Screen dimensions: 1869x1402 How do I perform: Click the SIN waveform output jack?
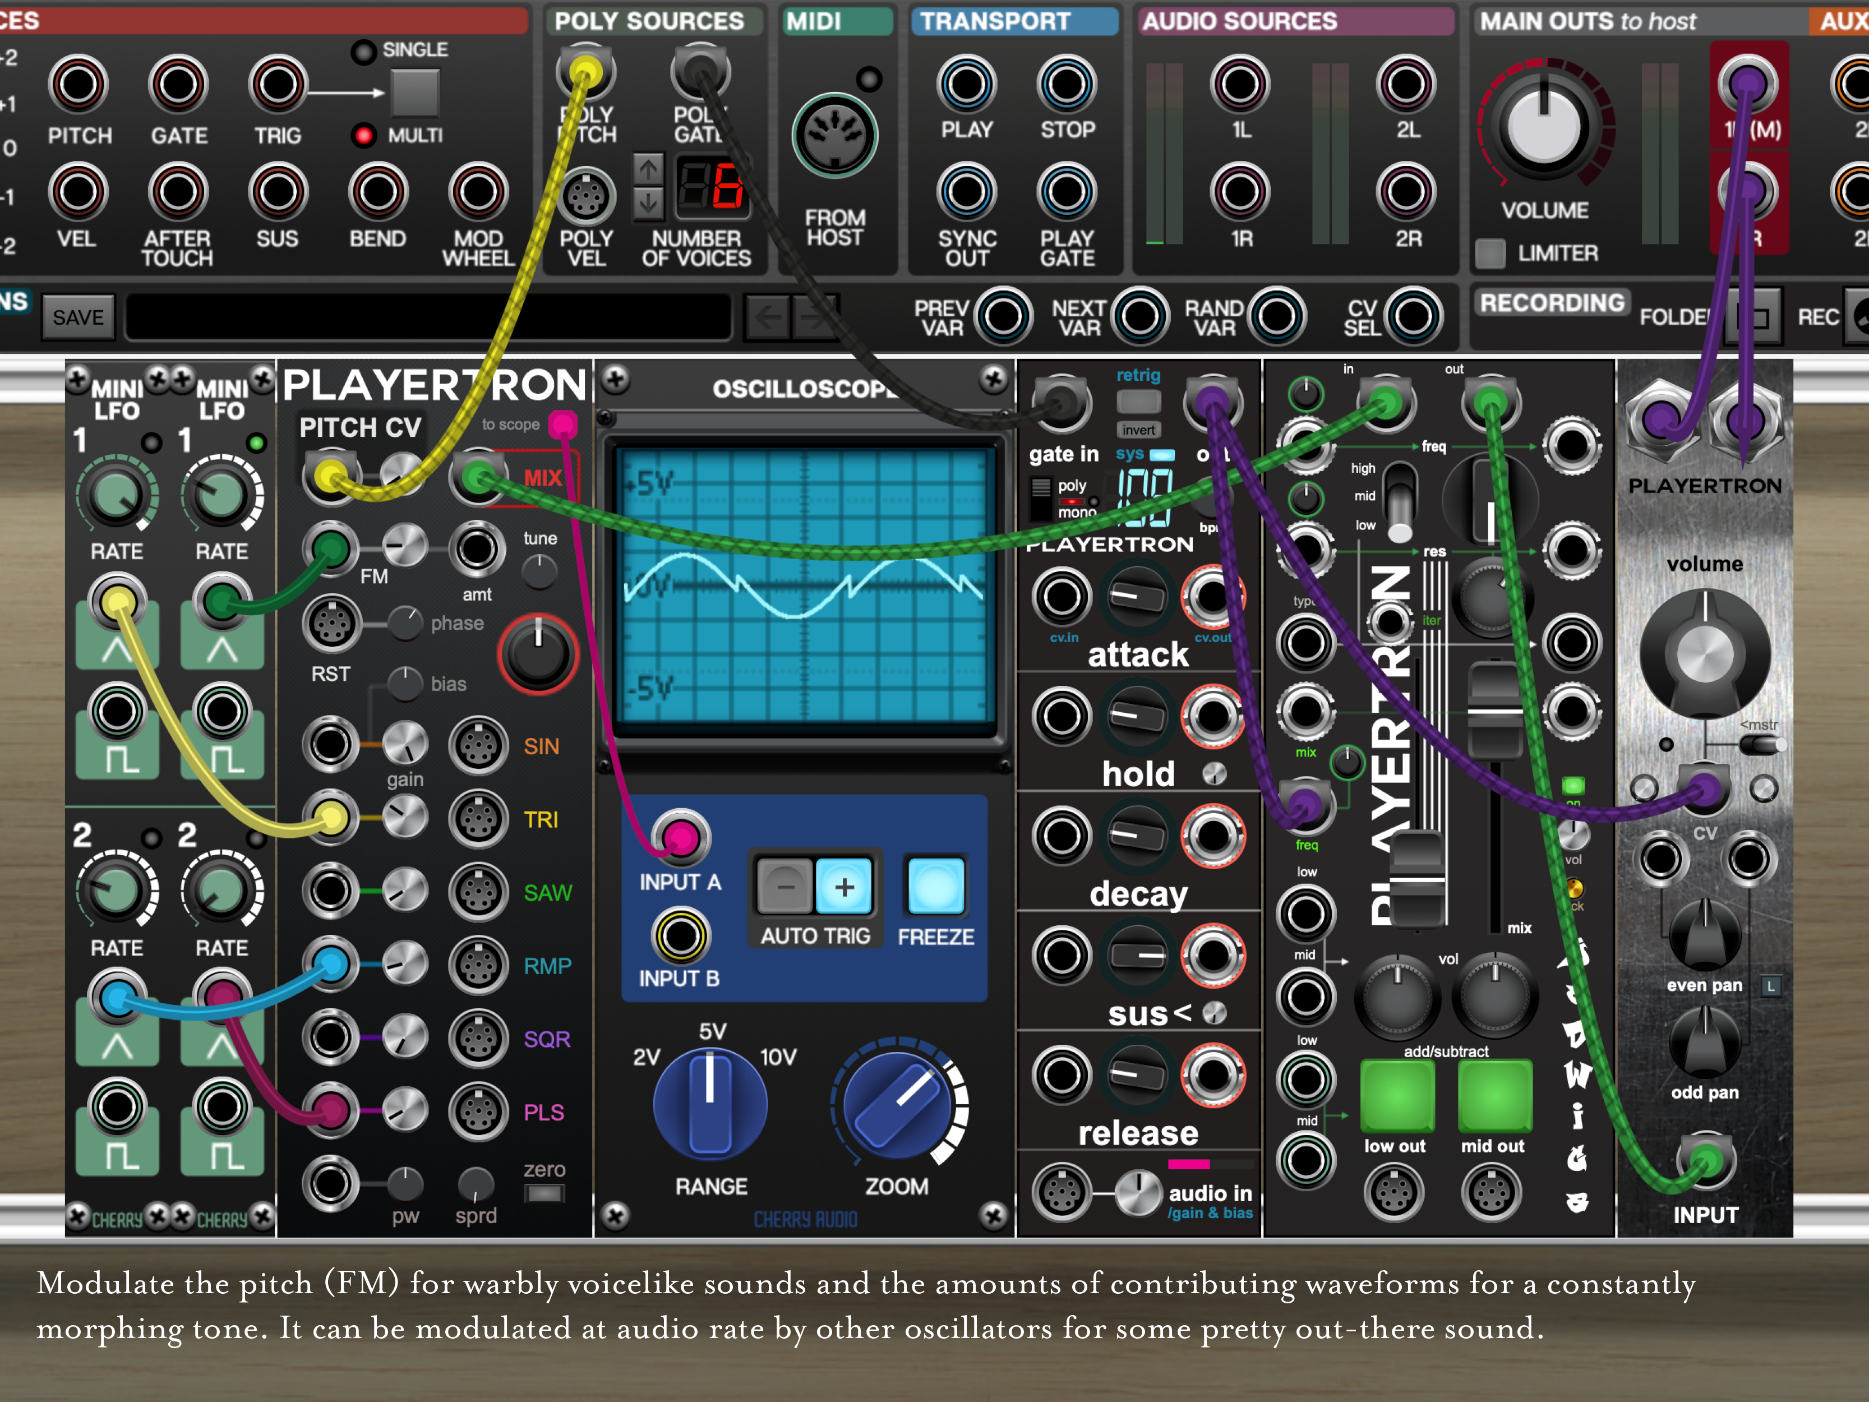tap(478, 745)
